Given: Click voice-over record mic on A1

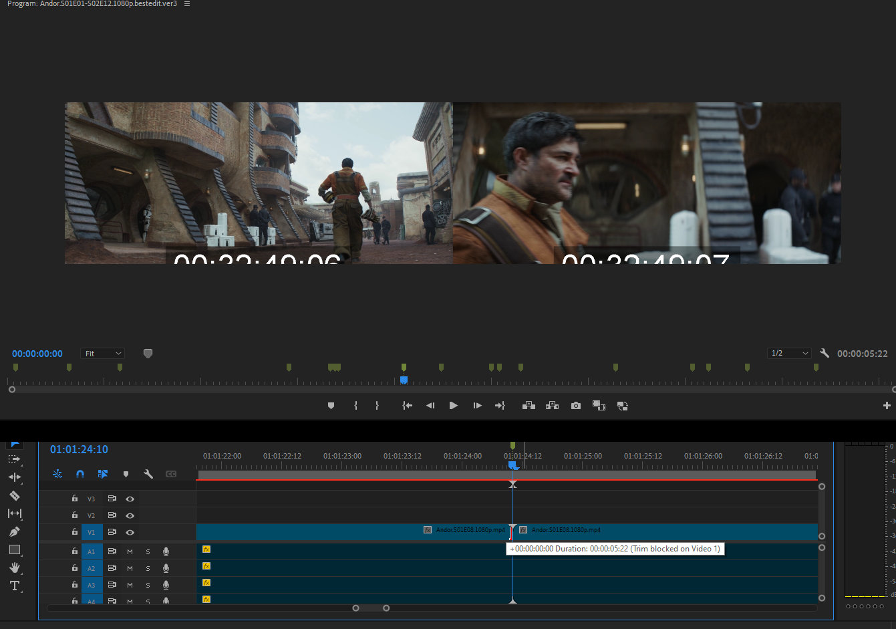Looking at the screenshot, I should pyautogui.click(x=166, y=551).
